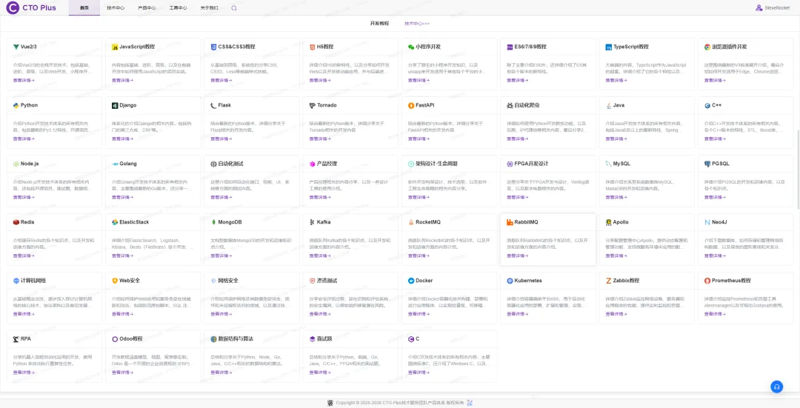Open 查看详情 link on MySQL card
The image size is (800, 408).
point(616,198)
